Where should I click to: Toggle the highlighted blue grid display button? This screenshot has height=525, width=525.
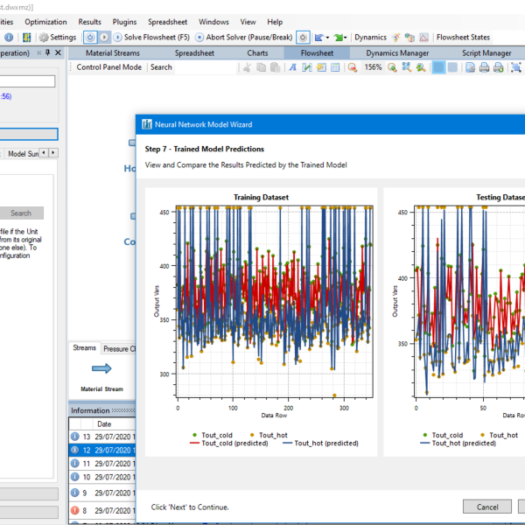tap(438, 67)
